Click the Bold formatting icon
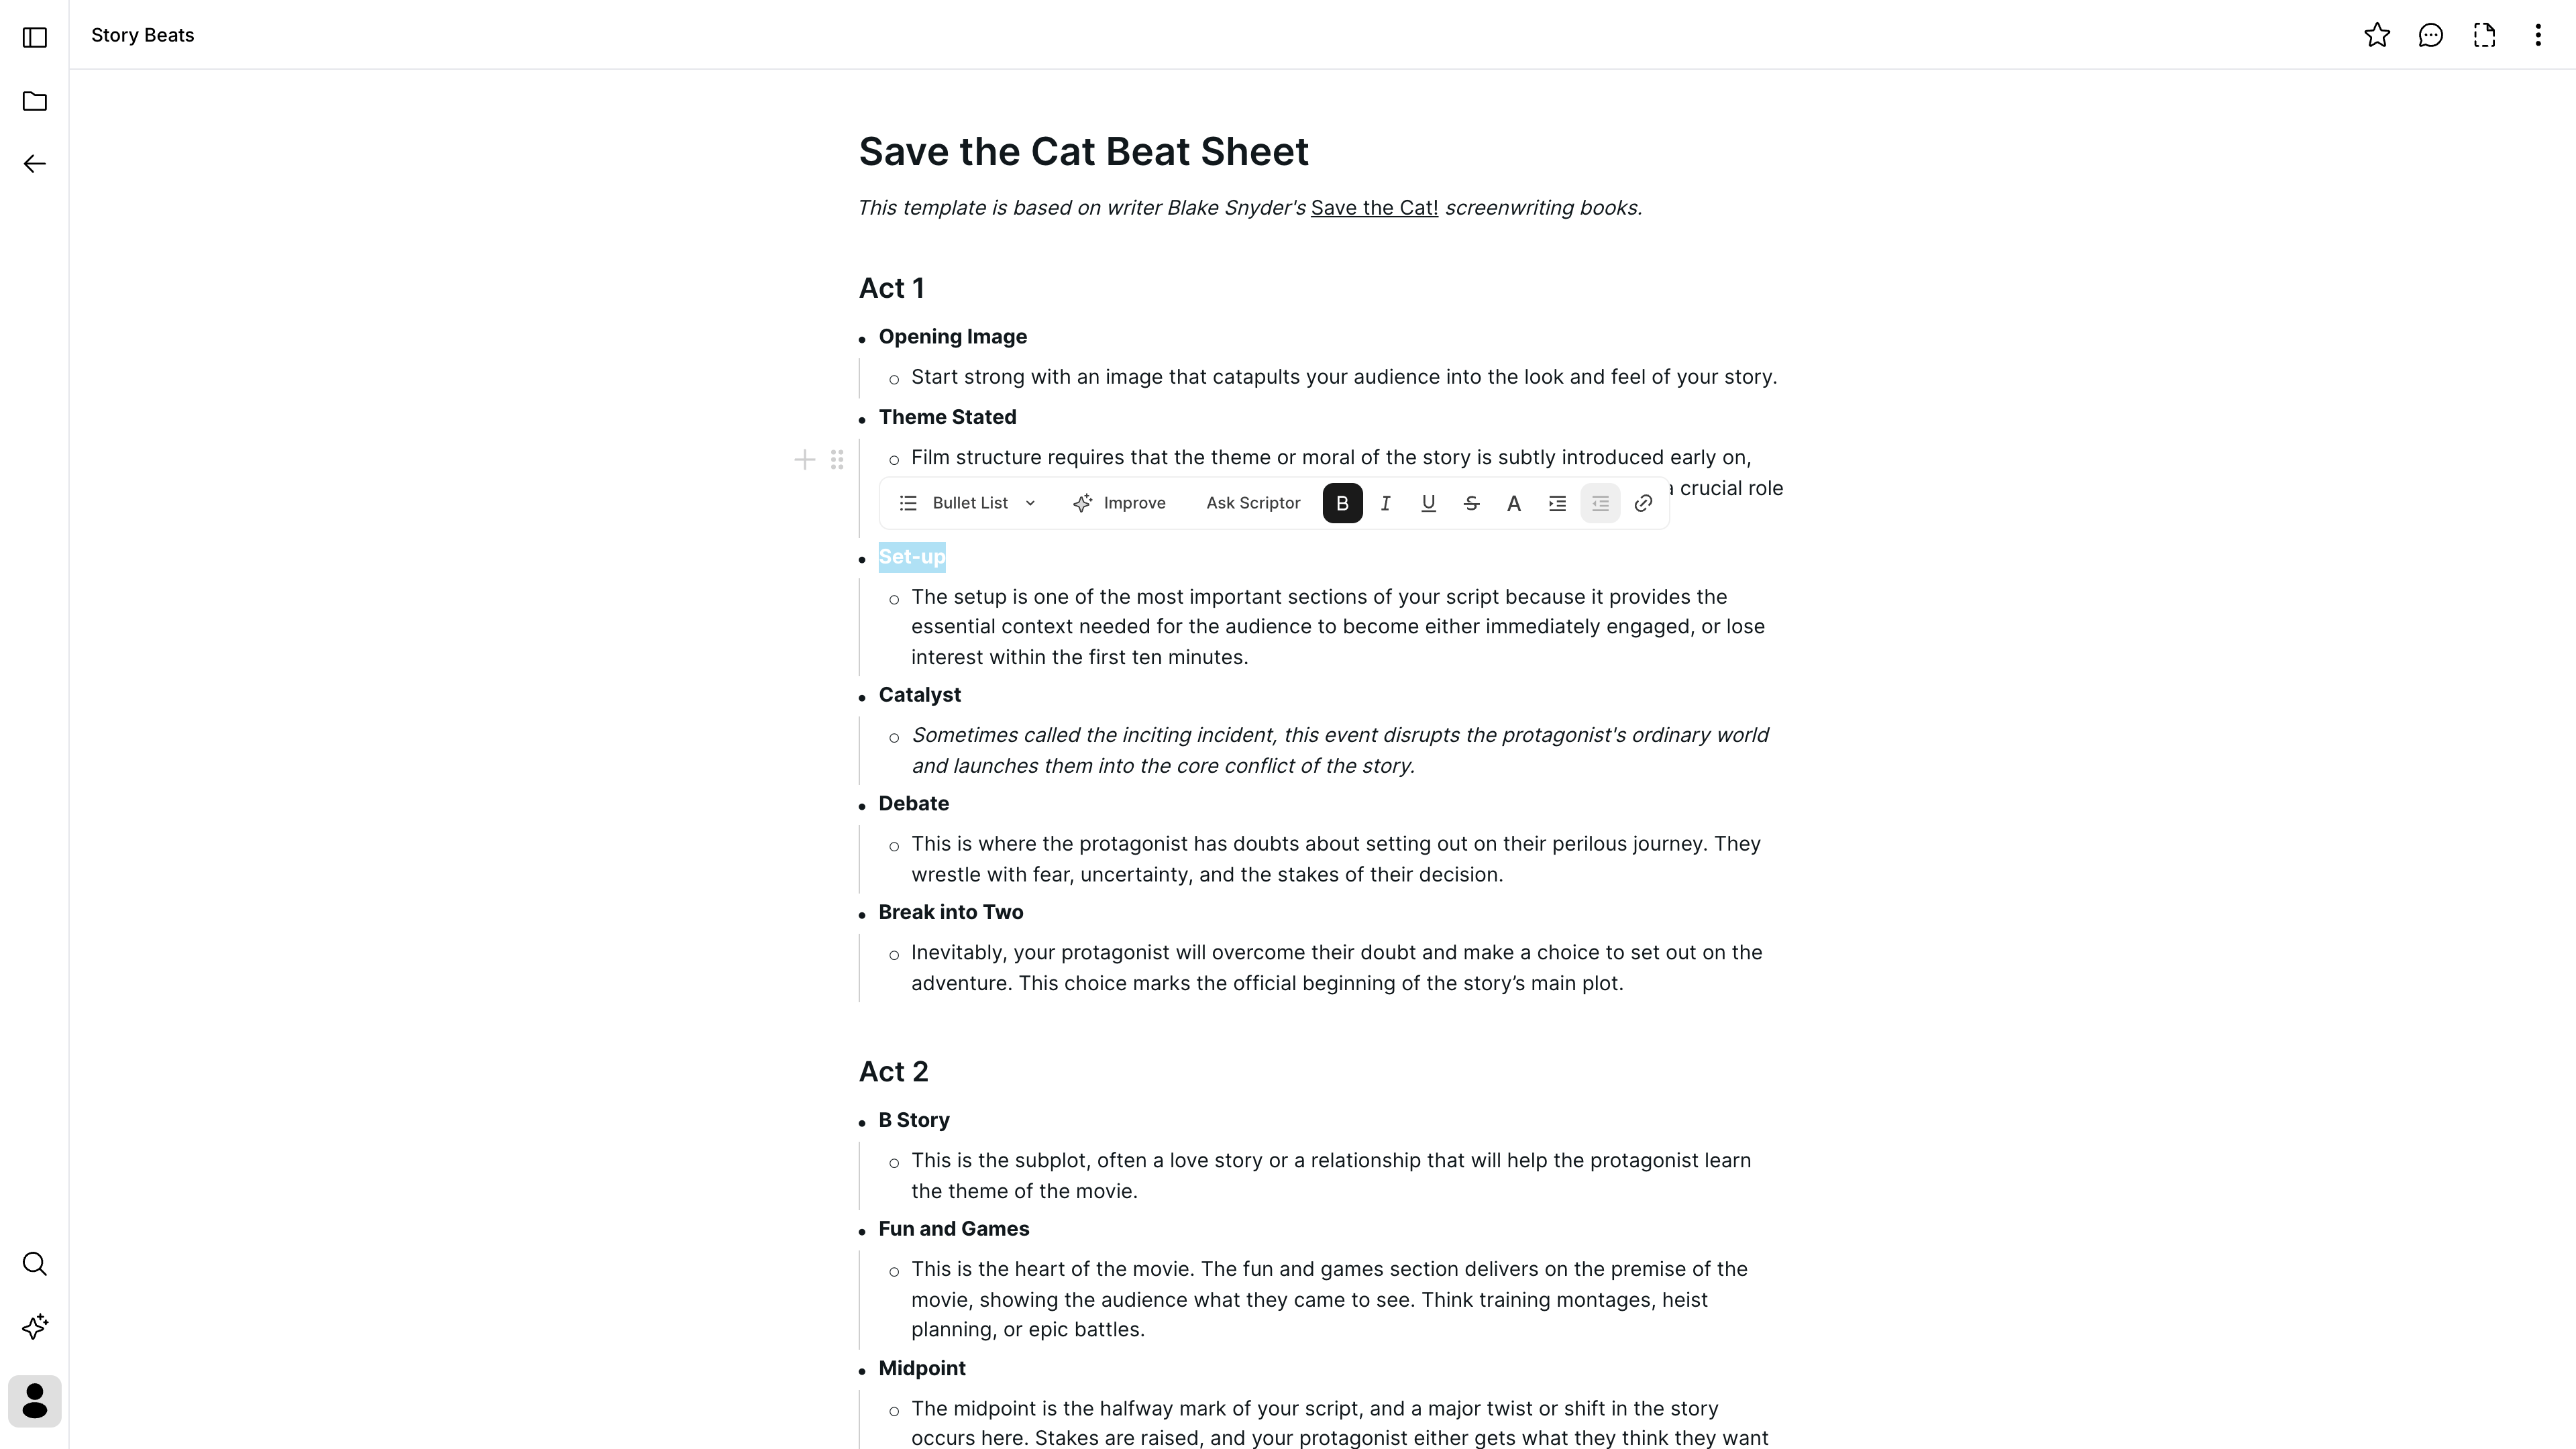The image size is (2576, 1449). (1343, 502)
